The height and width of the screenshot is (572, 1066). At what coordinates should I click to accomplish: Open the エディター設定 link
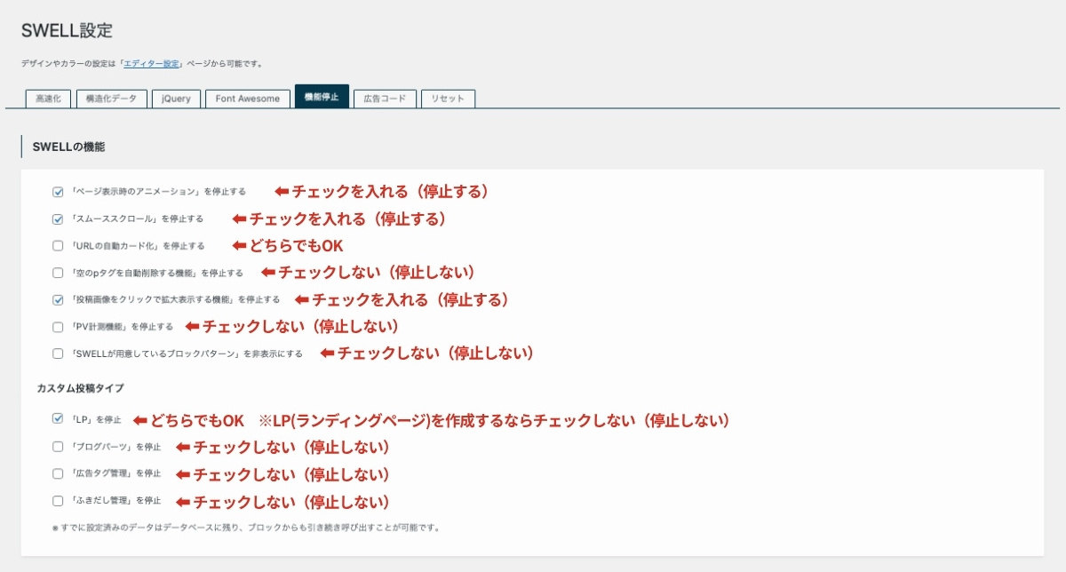(x=149, y=63)
